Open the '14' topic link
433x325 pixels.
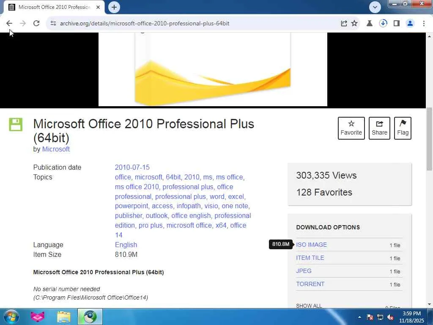[118, 235]
